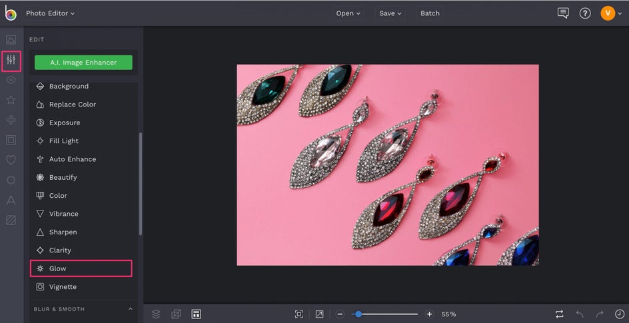Open the Frames sidebar icon
629x323 pixels.
11,140
